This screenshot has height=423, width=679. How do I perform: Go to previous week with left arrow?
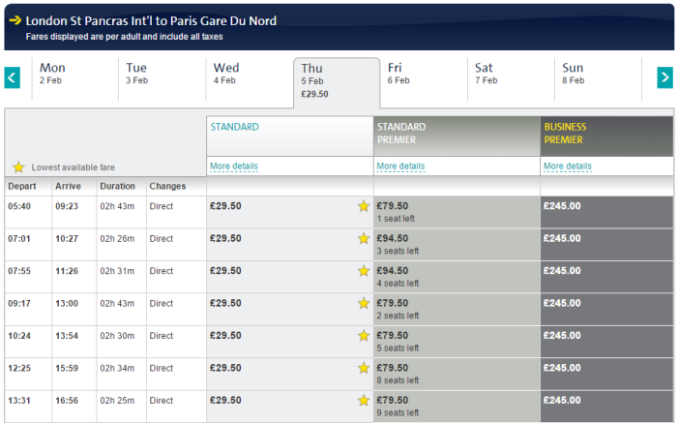[13, 77]
